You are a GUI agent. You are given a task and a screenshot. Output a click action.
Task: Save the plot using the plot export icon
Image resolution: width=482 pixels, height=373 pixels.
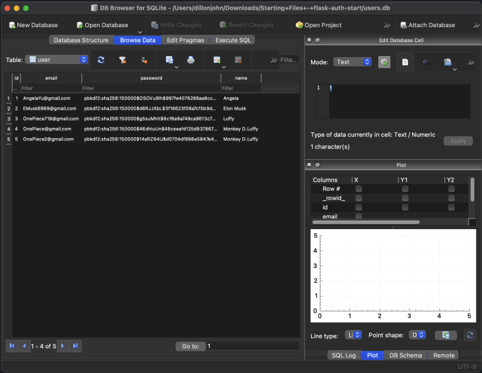click(446, 335)
